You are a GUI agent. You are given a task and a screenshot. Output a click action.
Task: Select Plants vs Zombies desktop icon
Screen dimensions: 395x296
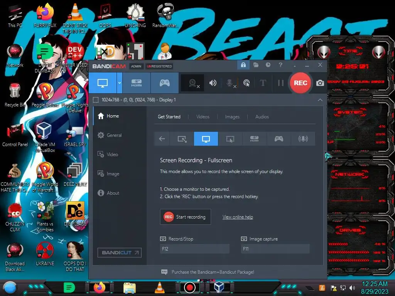tap(45, 217)
